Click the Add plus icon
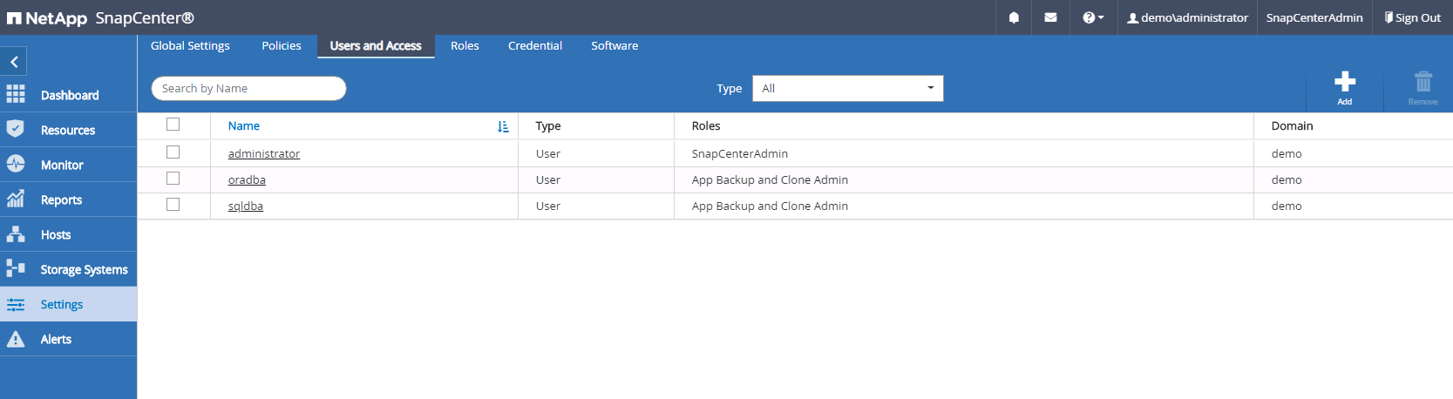This screenshot has width=1453, height=399. [1344, 83]
